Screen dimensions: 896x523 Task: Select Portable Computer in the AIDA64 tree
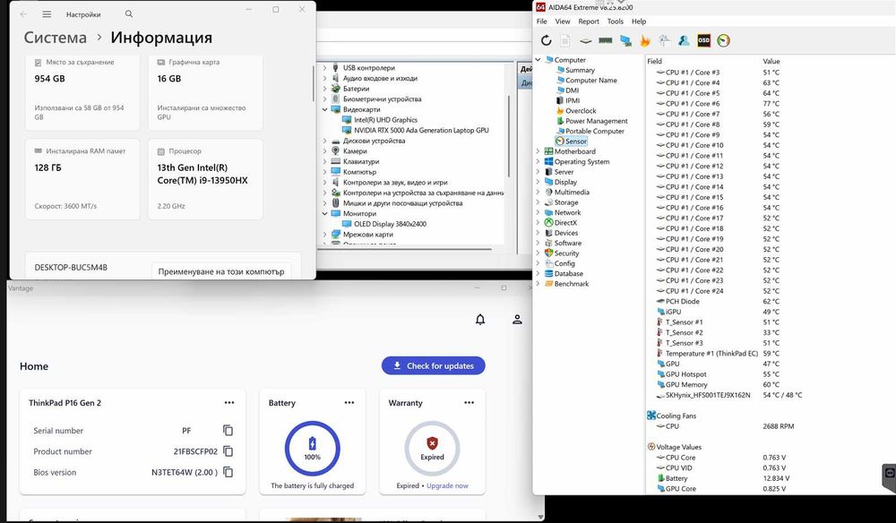pos(595,131)
